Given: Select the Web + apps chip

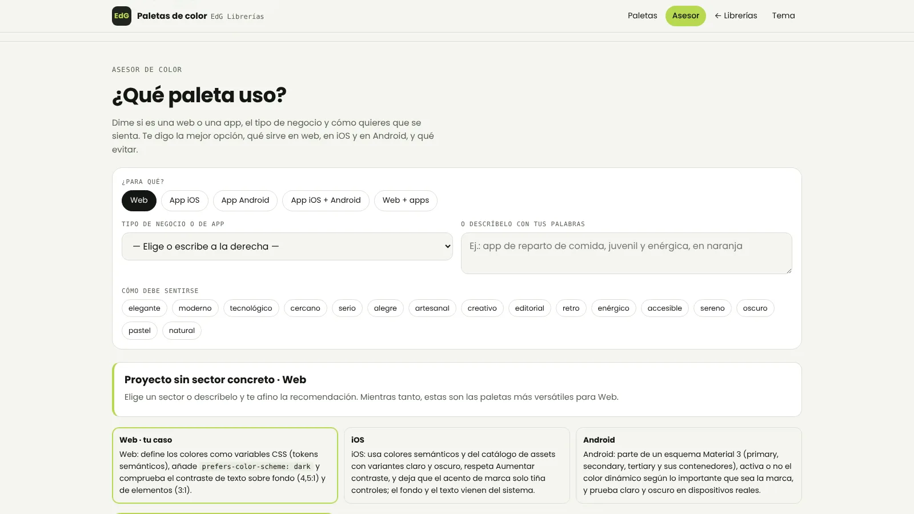Looking at the screenshot, I should point(406,200).
